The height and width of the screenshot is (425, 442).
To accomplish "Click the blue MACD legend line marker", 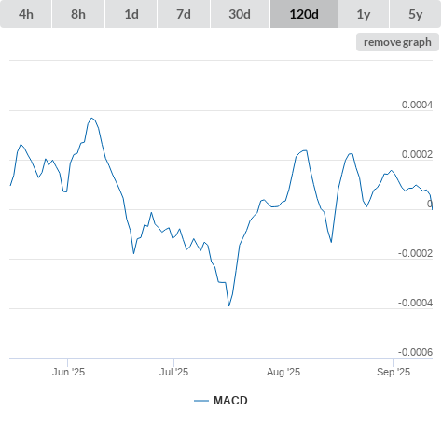I will 201,401.
